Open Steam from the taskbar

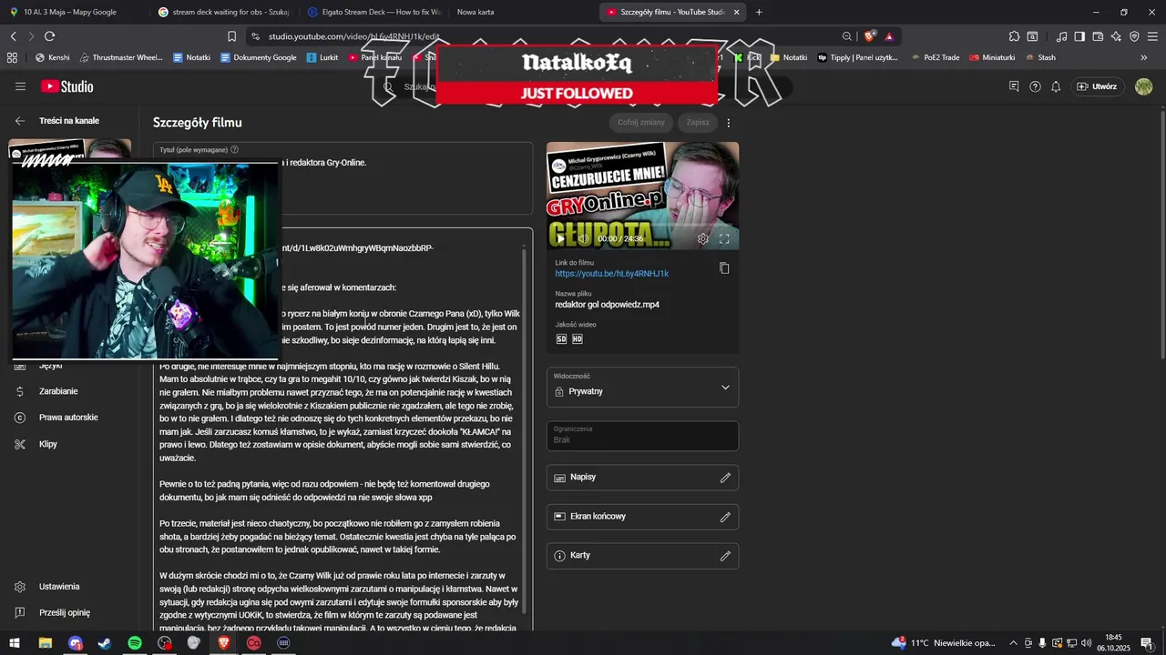click(x=105, y=643)
